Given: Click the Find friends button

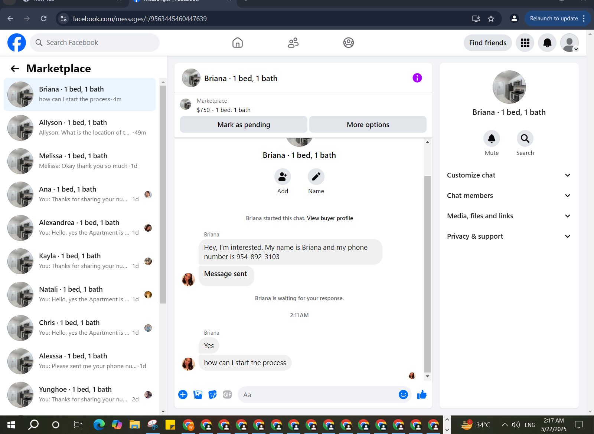Looking at the screenshot, I should (488, 43).
